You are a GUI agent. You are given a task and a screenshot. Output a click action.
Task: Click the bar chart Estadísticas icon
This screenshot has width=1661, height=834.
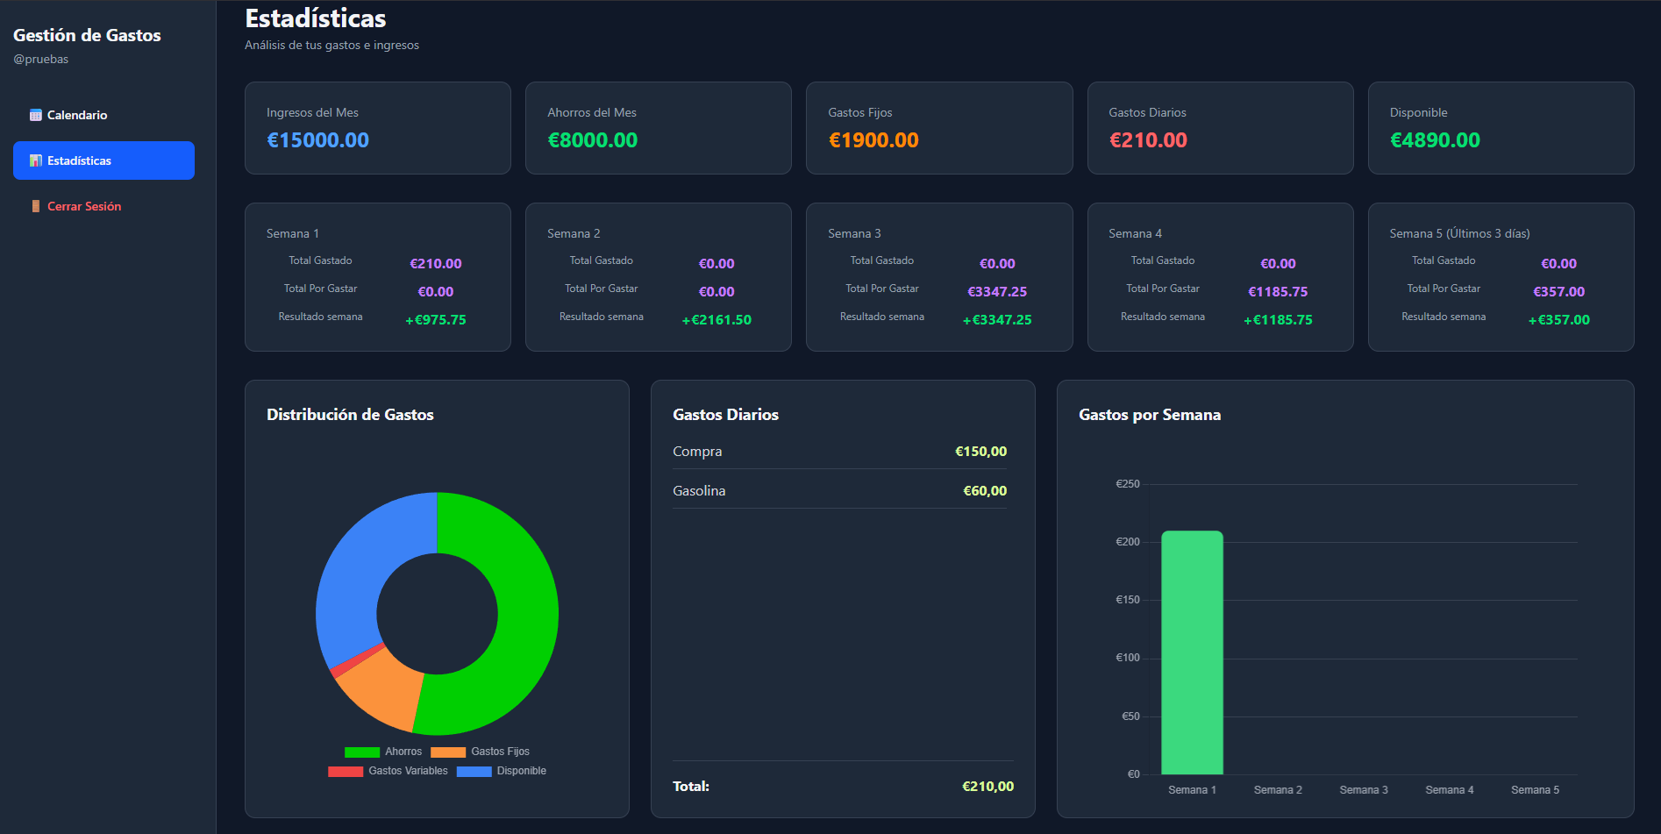tap(35, 160)
